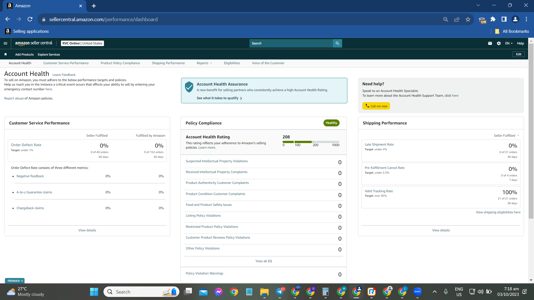Viewport: 534px width, 300px height.
Task: Click the amazon seller central logo
Action: 34,43
